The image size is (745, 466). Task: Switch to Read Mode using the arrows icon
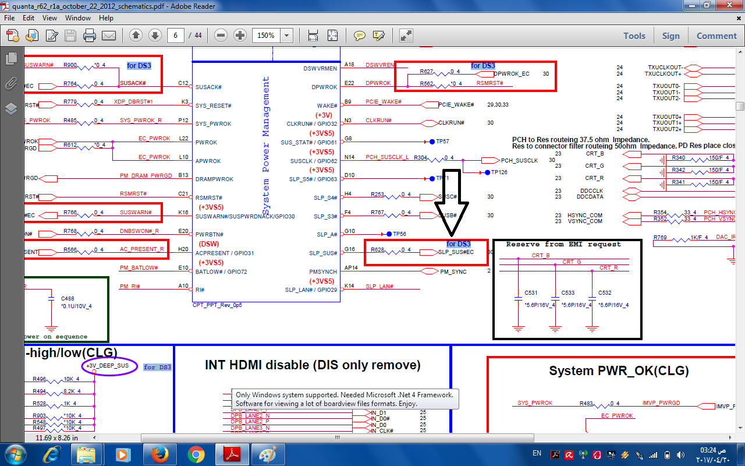[406, 36]
